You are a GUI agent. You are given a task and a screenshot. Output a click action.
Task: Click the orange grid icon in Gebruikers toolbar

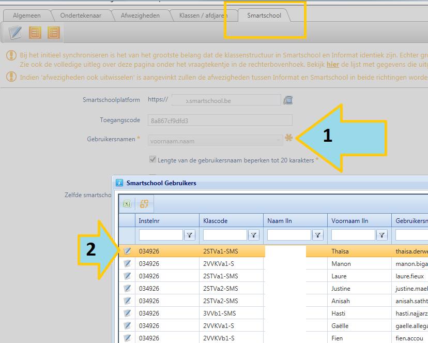tap(144, 204)
